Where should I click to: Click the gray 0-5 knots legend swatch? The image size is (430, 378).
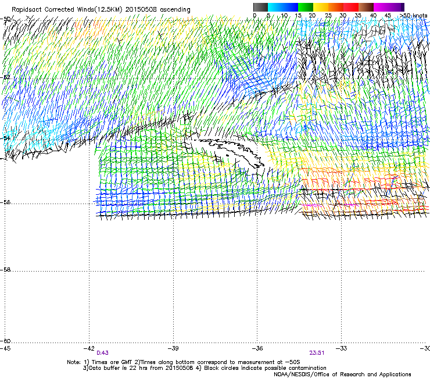point(260,7)
